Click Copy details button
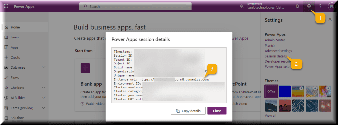 point(188,111)
